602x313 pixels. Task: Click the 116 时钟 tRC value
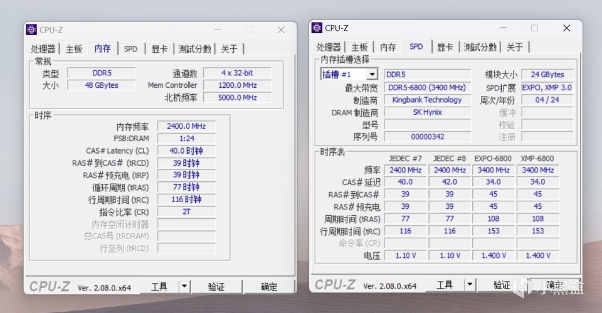pyautogui.click(x=186, y=199)
